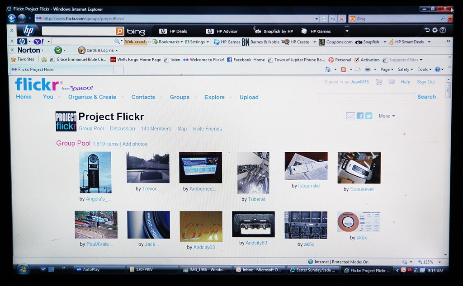Screen dimensions: 463x286
Task: Click the browser Back arrow button
Action: (x=11, y=19)
